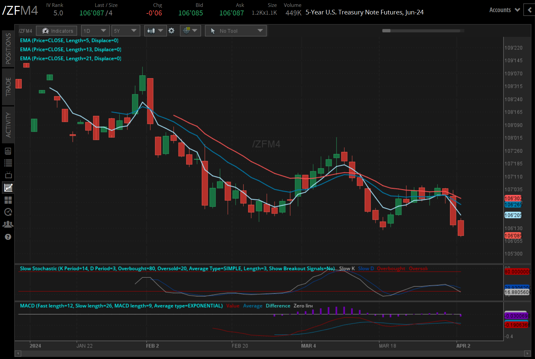This screenshot has height=359, width=535.
Task: Open the Indicators gear button
Action: click(57, 31)
